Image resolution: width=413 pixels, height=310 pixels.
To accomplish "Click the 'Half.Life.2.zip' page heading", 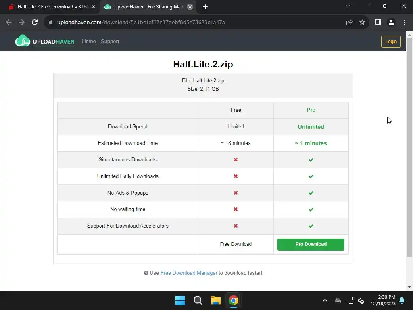I will 203,64.
